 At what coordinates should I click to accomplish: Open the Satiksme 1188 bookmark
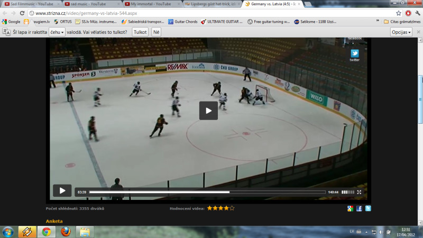pyautogui.click(x=315, y=22)
